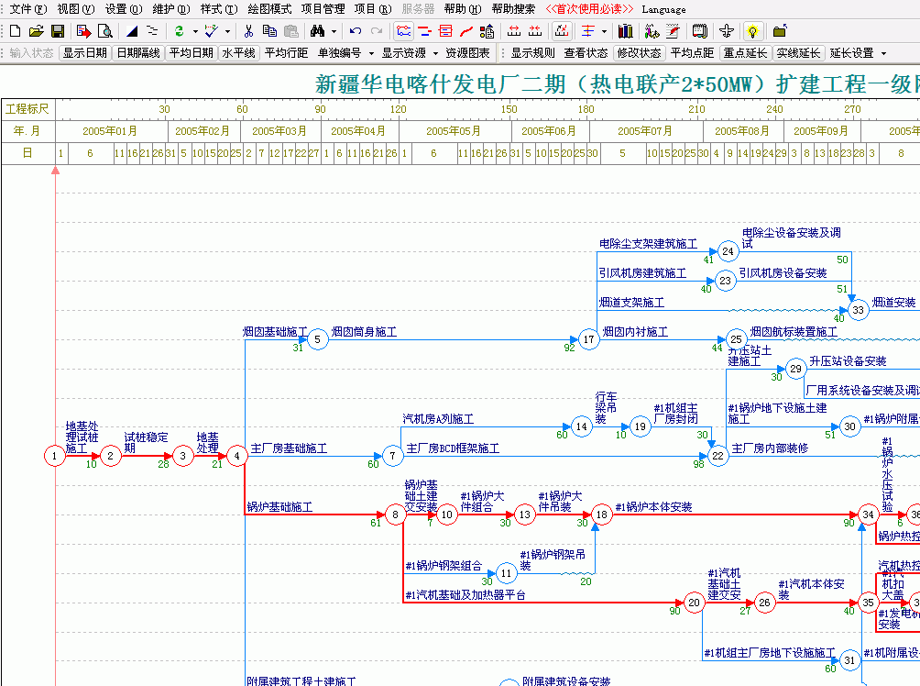Viewport: 920px width, 686px height.
Task: Cut the selection with the scissors icon
Action: pos(248,31)
